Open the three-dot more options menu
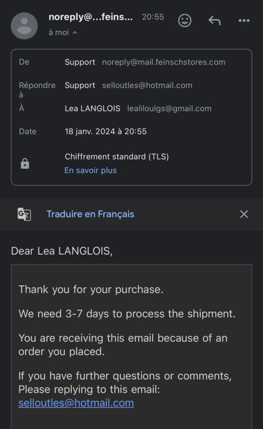 244,20
